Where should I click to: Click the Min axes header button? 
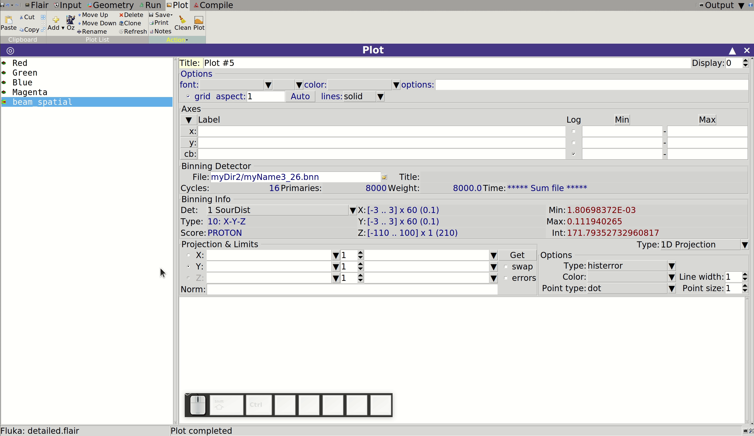pos(622,120)
